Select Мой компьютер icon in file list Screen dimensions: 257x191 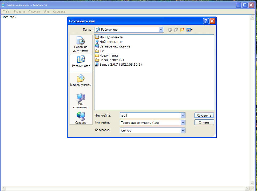pyautogui.click(x=97, y=42)
